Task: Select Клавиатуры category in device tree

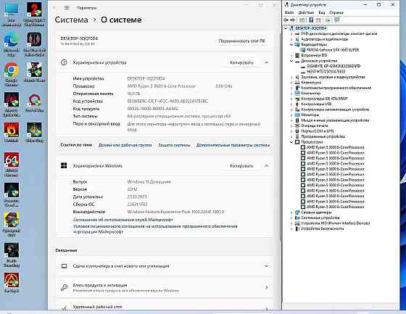Action: 311,83
